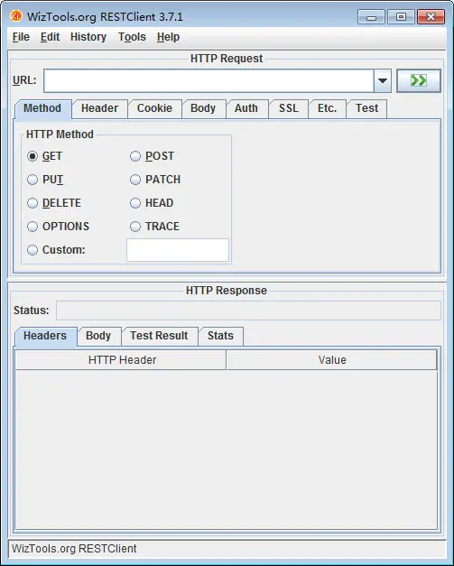This screenshot has height=566, width=454.
Task: Open the History menu
Action: point(88,37)
